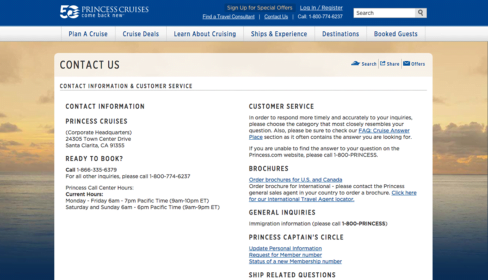Click the Call: 1-800-774-6237 header text
This screenshot has width=488, height=280.
point(320,17)
